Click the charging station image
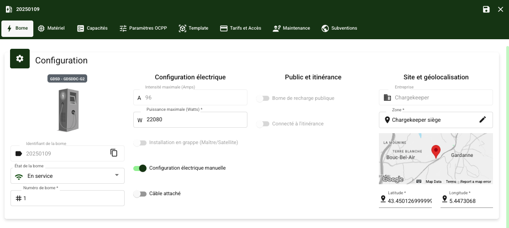The width and height of the screenshot is (509, 228). pos(67,110)
